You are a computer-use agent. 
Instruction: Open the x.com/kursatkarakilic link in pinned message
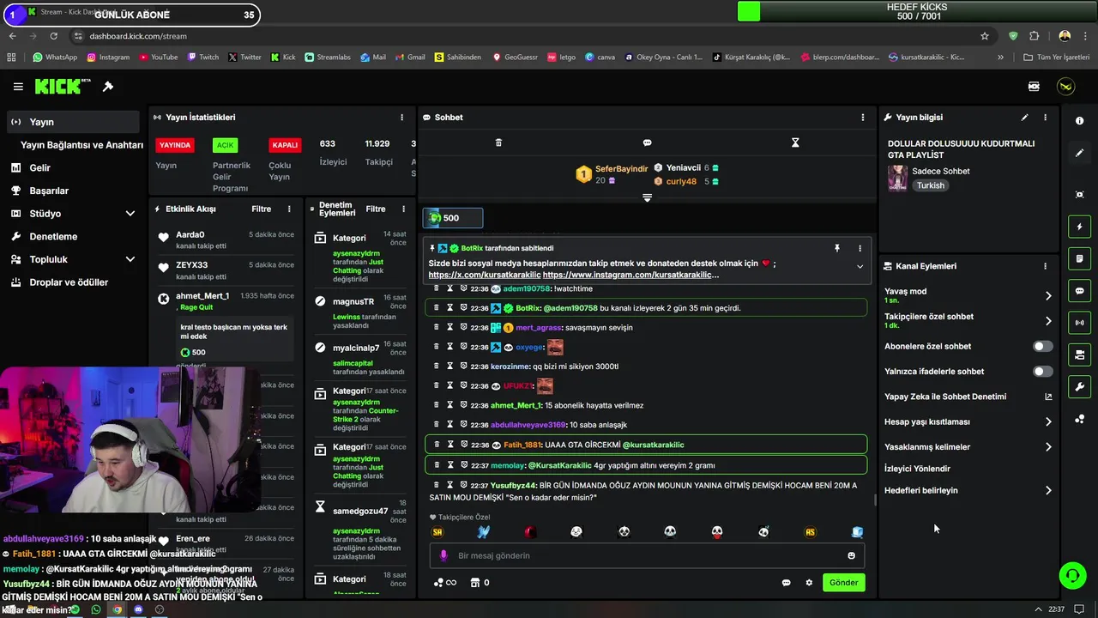[x=485, y=275]
